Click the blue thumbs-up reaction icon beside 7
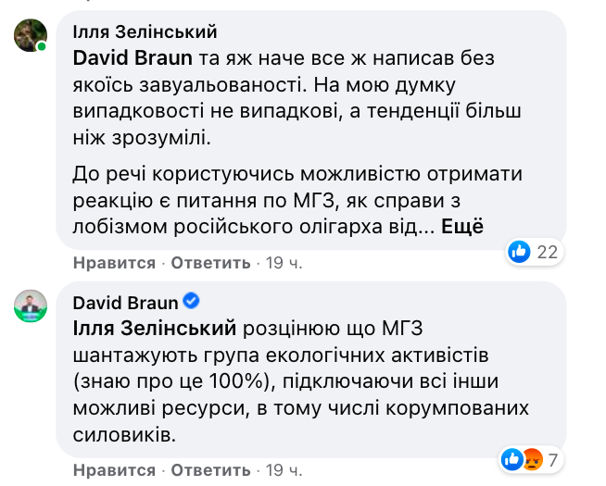 pos(512,457)
